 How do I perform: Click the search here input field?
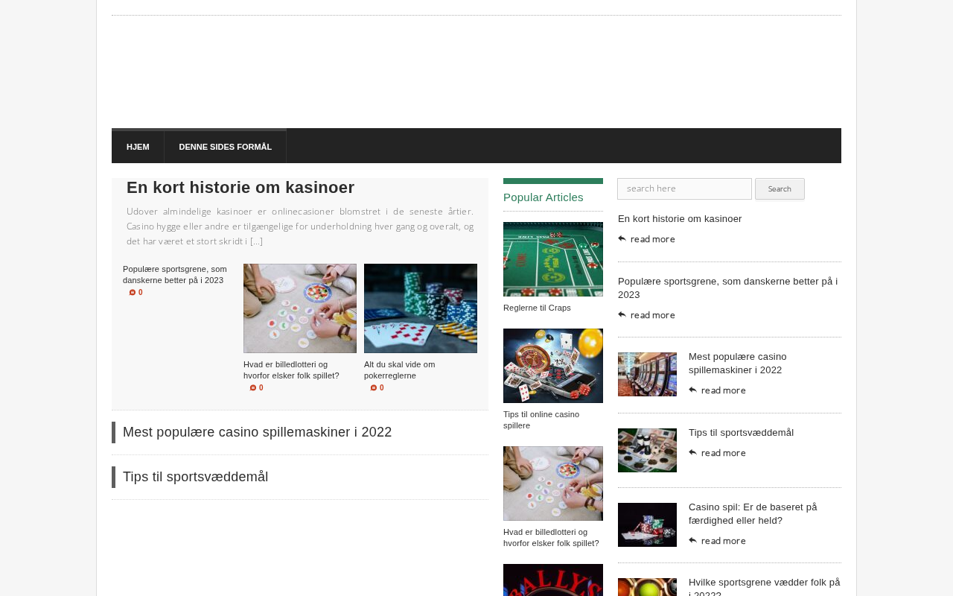coord(684,188)
